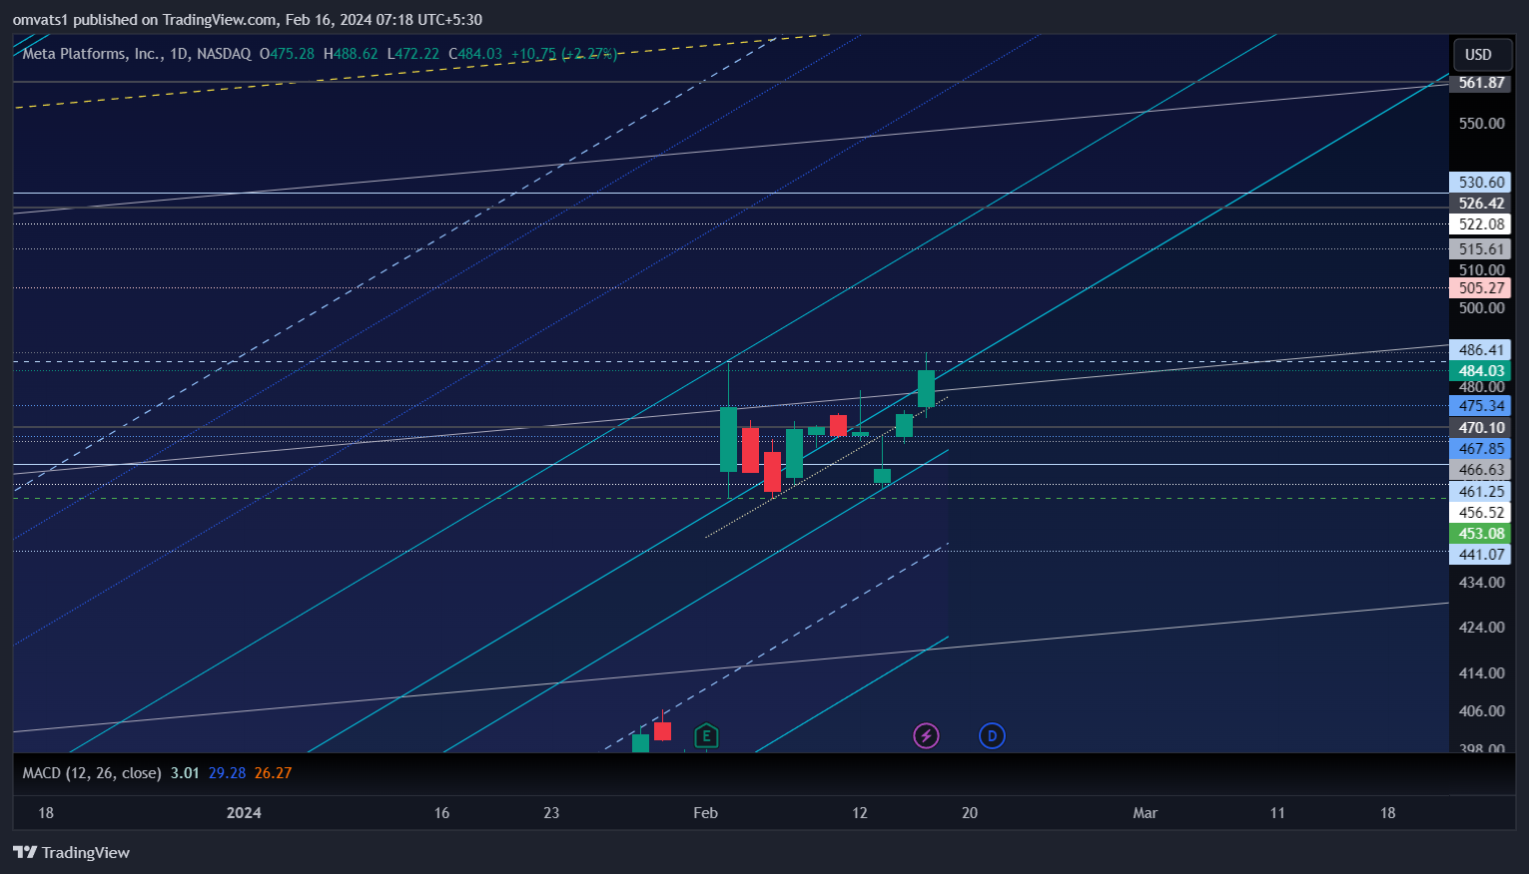Image resolution: width=1529 pixels, height=874 pixels.
Task: Click the 23 date label on time axis
Action: coord(551,813)
